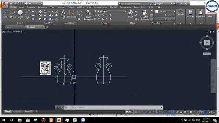Viewport: 219px width, 123px height.
Task: Toggle the MODEL space button
Action: pos(129,112)
